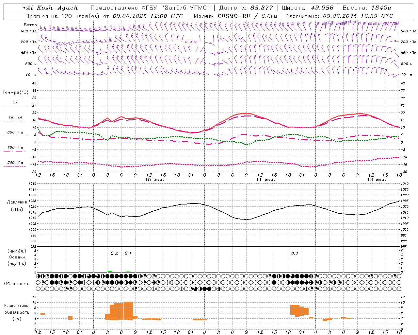This screenshot has width=418, height=335.
Task: Click the (мм/3ч.) precipitation unit label
Action: tap(17, 251)
